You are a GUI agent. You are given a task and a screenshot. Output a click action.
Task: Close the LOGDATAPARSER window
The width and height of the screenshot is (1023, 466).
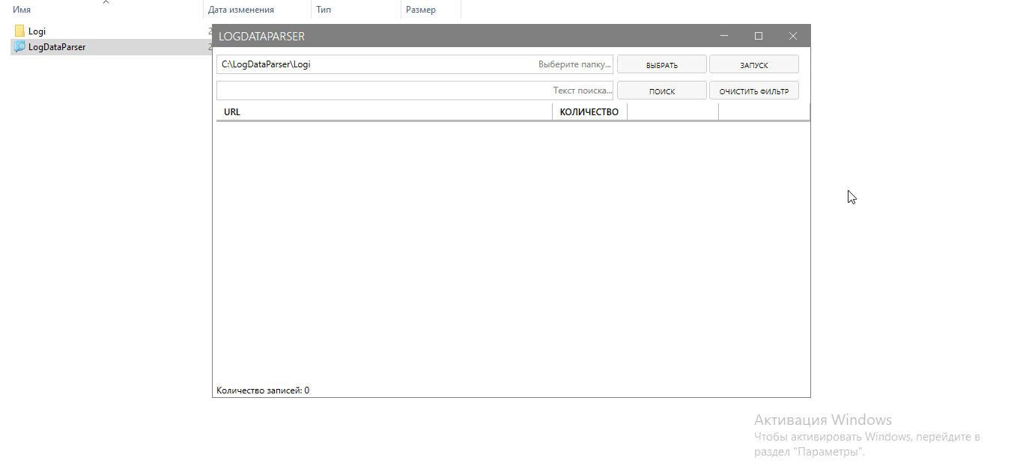click(793, 36)
